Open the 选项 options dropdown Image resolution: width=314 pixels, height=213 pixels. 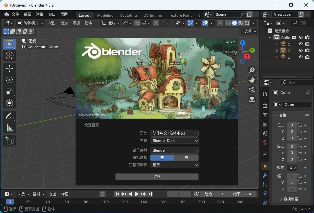point(250,31)
